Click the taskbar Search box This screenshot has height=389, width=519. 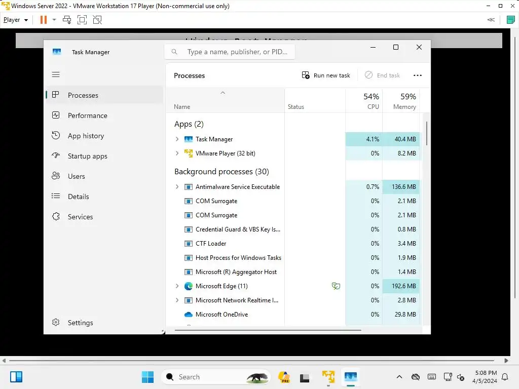pyautogui.click(x=216, y=377)
